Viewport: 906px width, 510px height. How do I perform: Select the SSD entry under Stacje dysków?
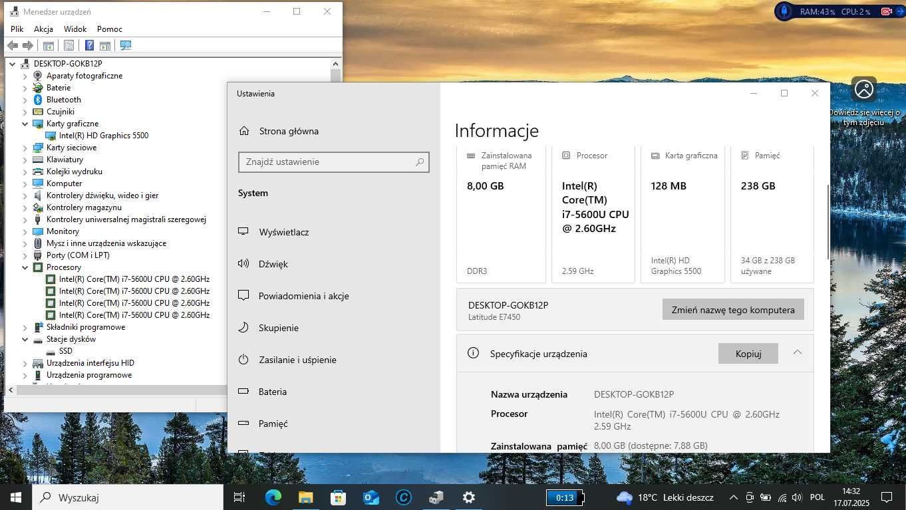pos(65,351)
